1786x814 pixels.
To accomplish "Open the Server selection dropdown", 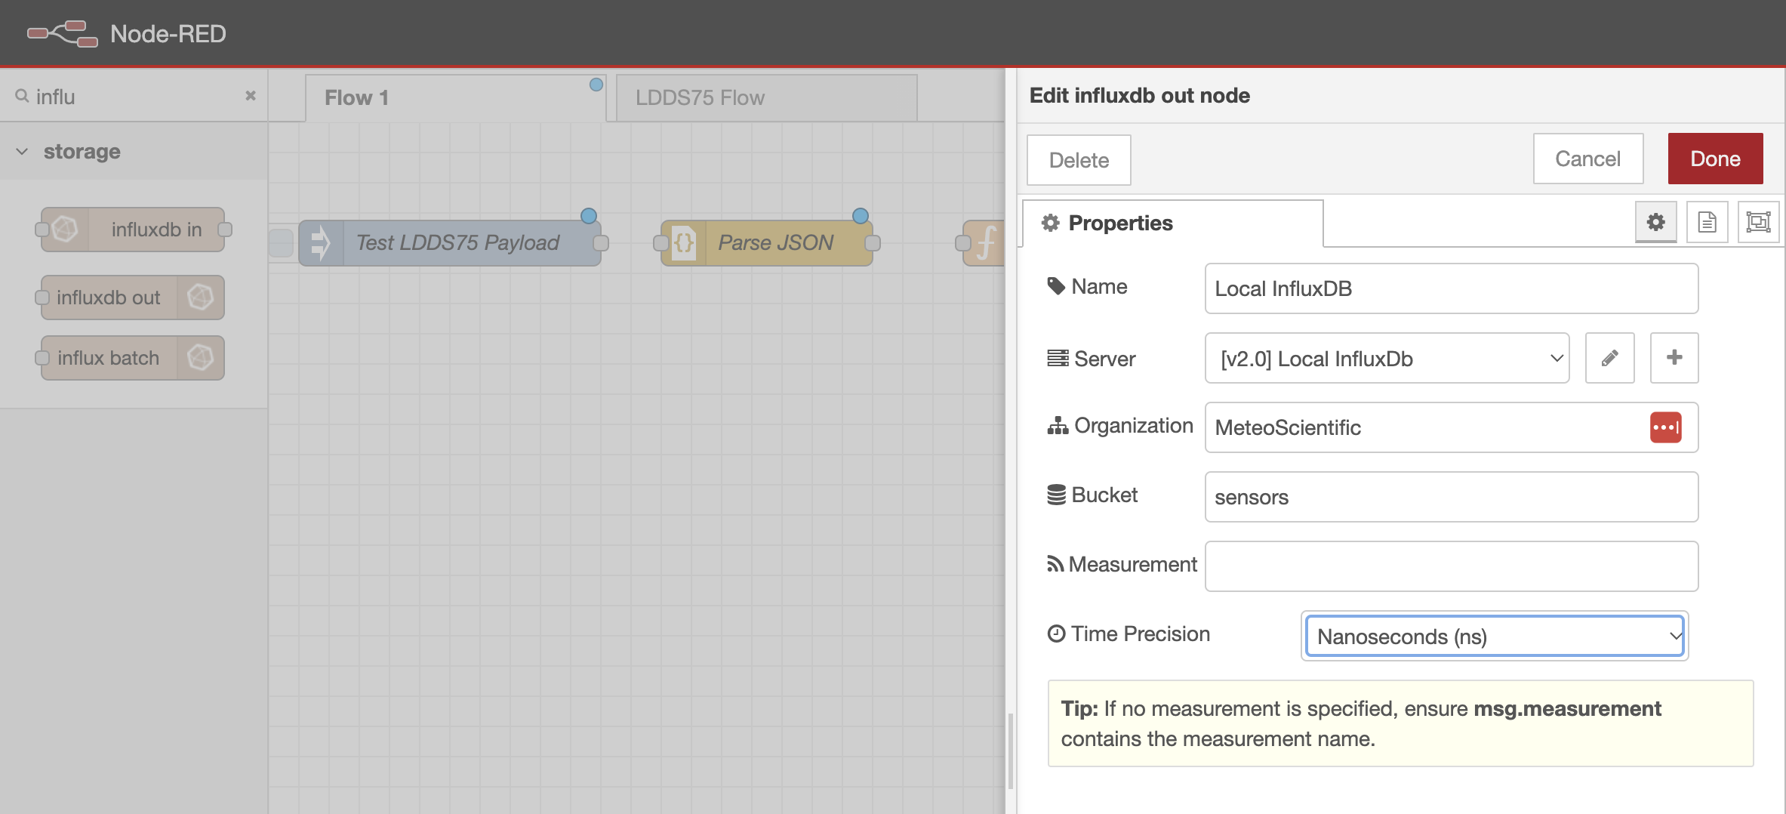I will 1386,358.
